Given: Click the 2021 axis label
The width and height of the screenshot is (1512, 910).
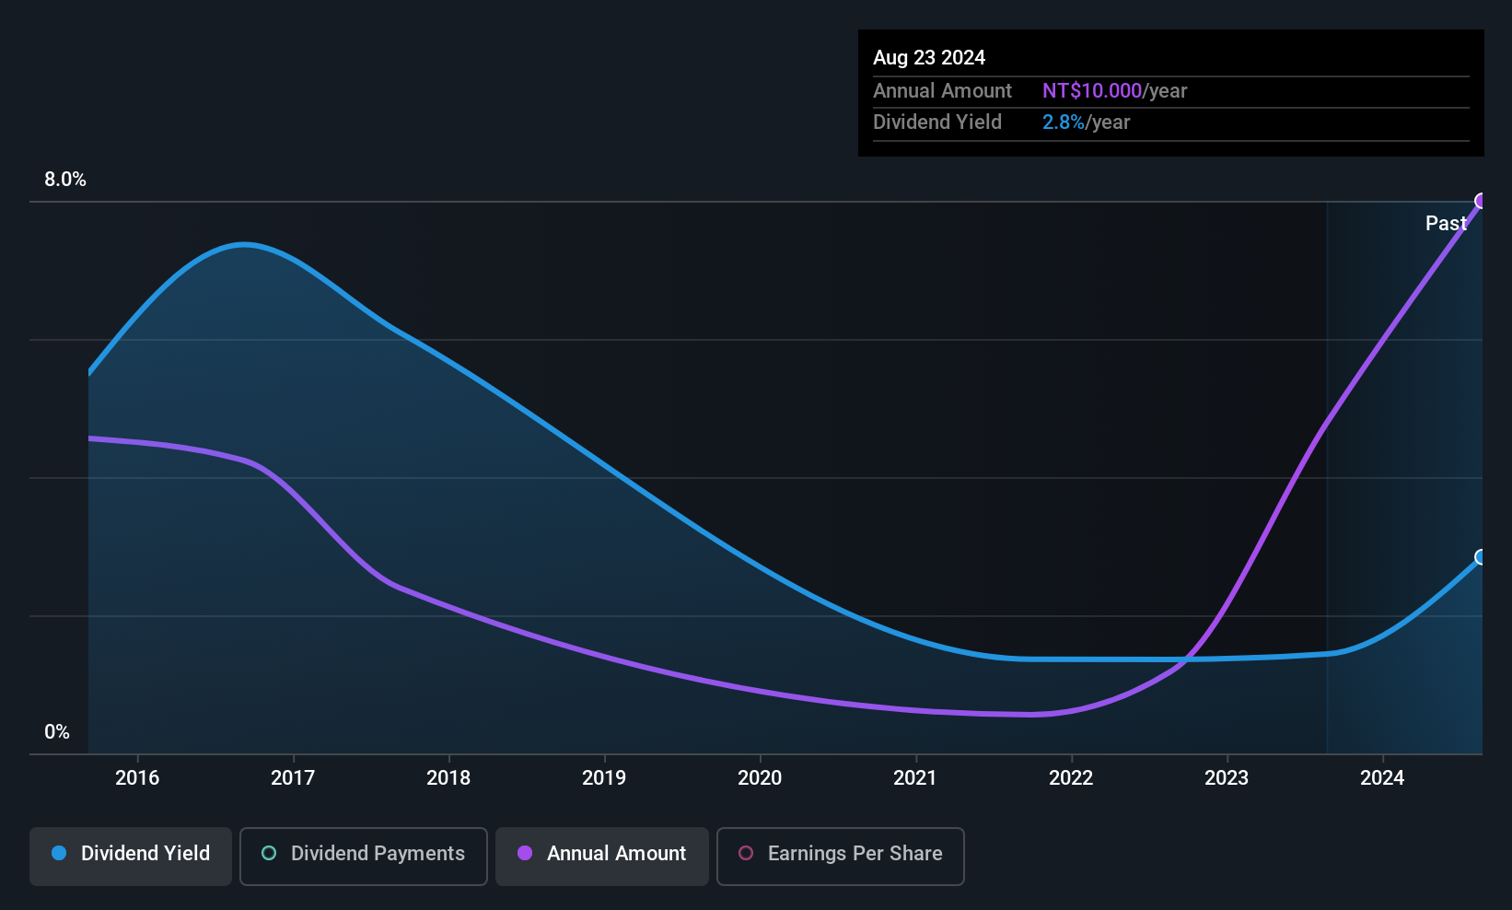Looking at the screenshot, I should coord(915,778).
